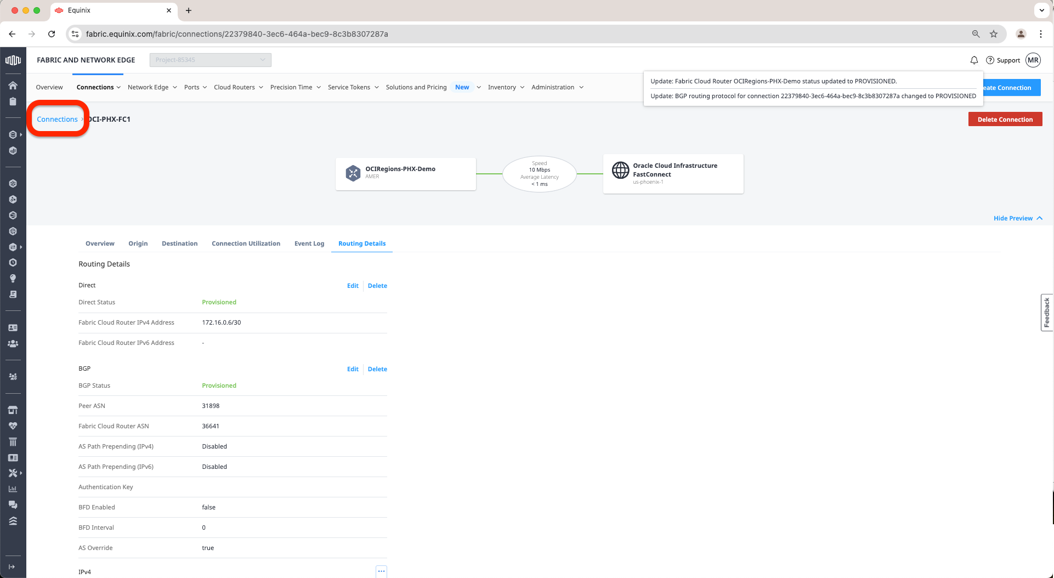The width and height of the screenshot is (1054, 578).
Task: Open the lightbulb icon in sidebar
Action: coord(13,279)
